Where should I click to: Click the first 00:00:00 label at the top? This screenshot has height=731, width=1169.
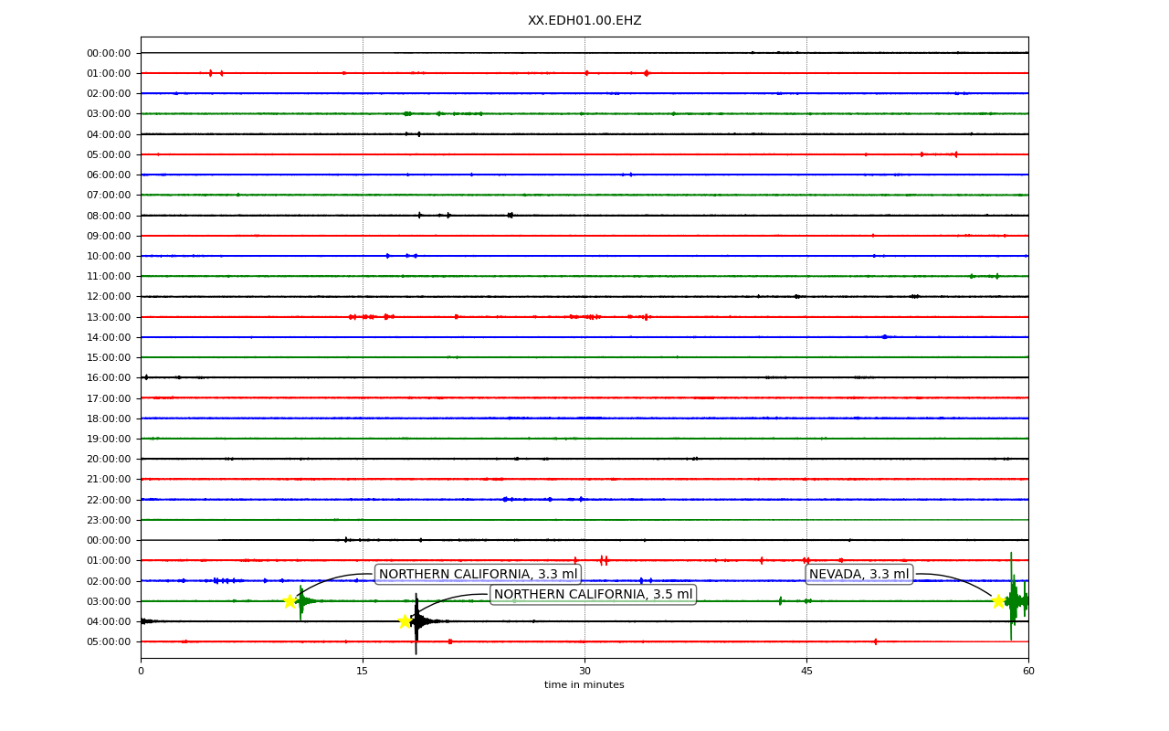point(109,53)
